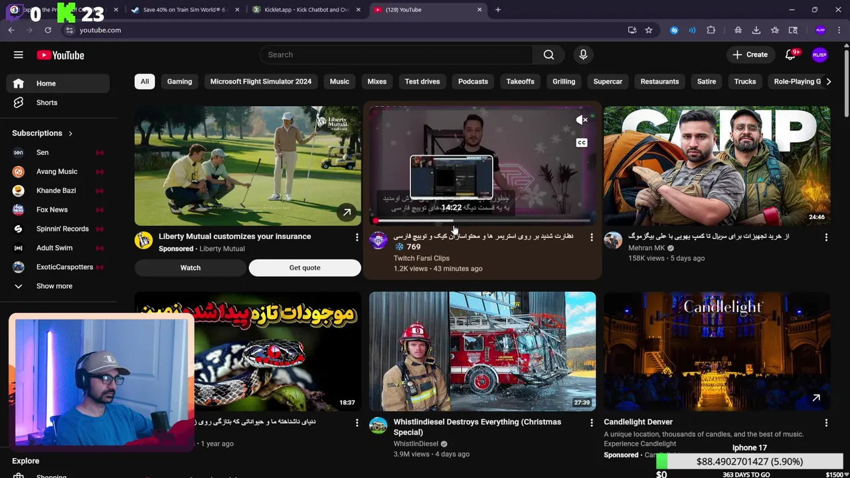Open more options for Twitch Farsi Clips video

pos(591,237)
